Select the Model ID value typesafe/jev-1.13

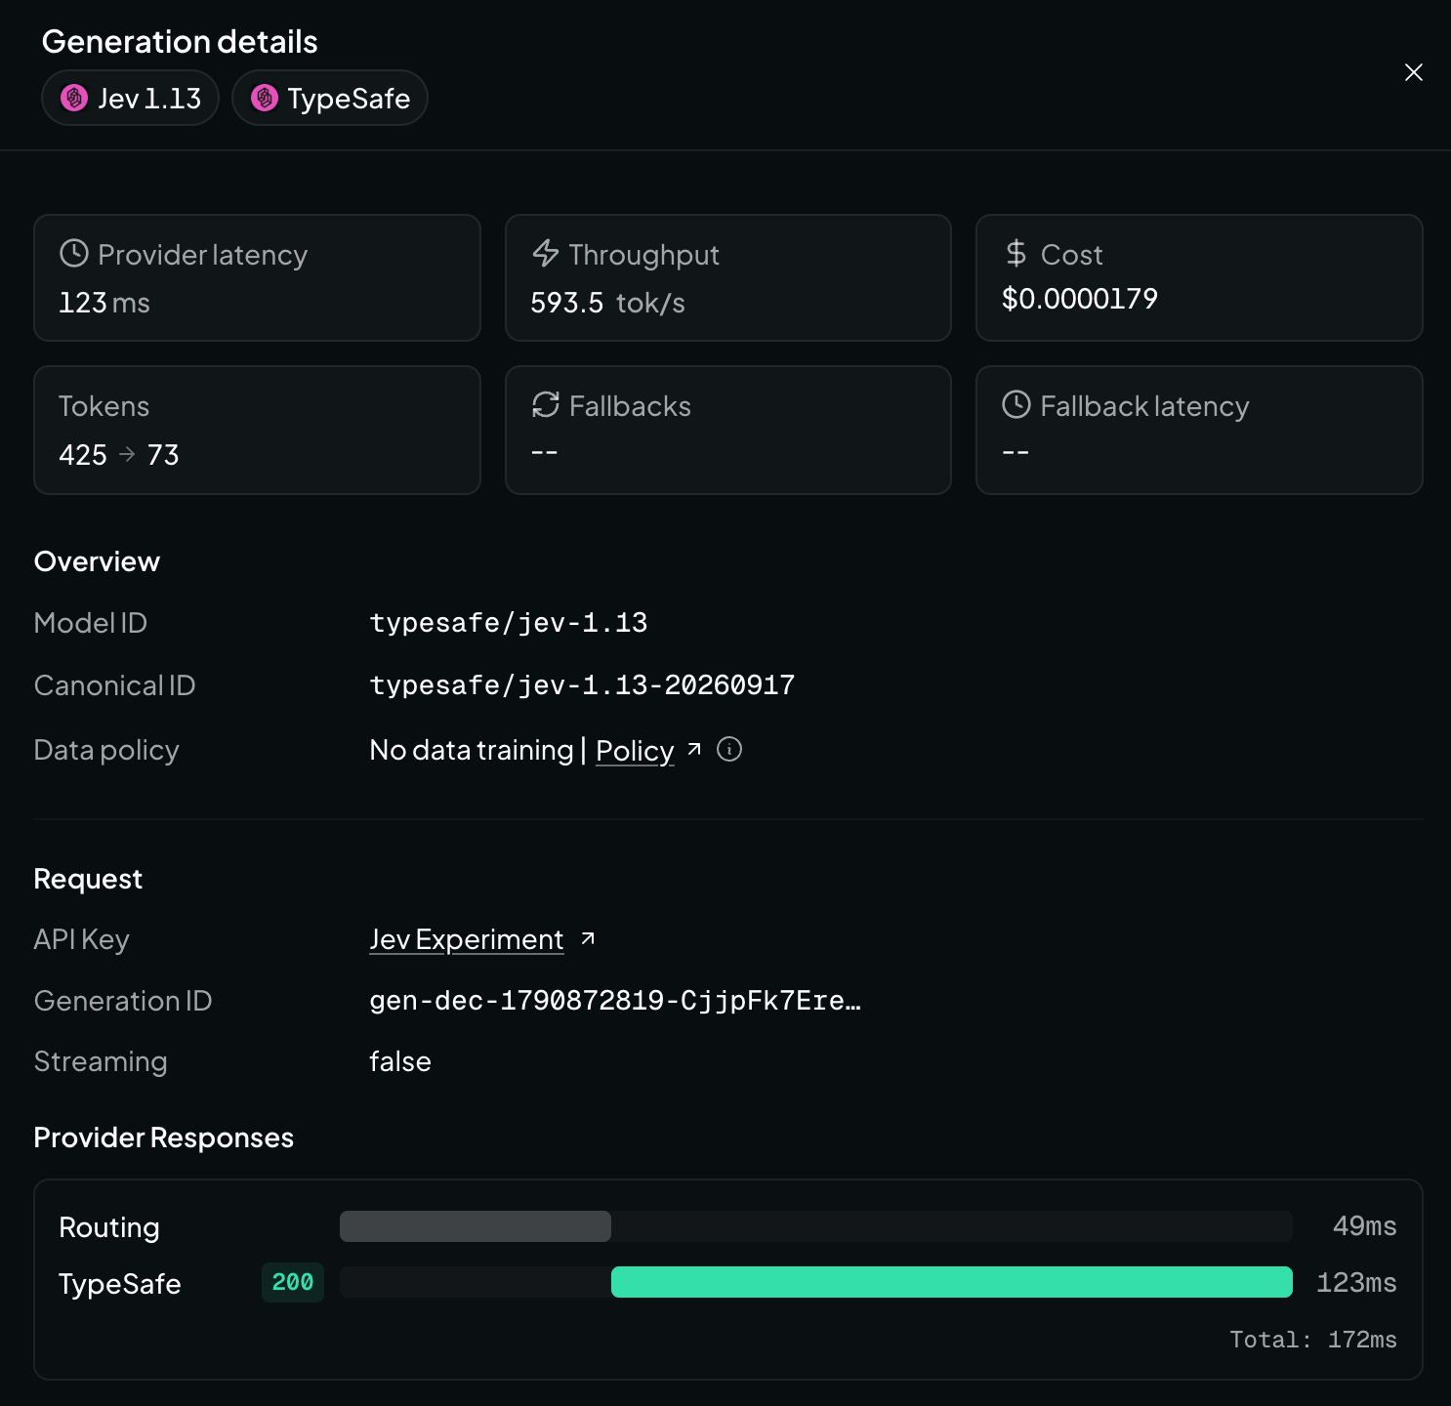509,623
